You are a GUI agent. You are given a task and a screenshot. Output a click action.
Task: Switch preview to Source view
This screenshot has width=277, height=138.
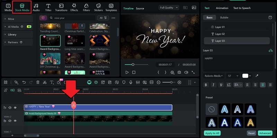(140, 8)
